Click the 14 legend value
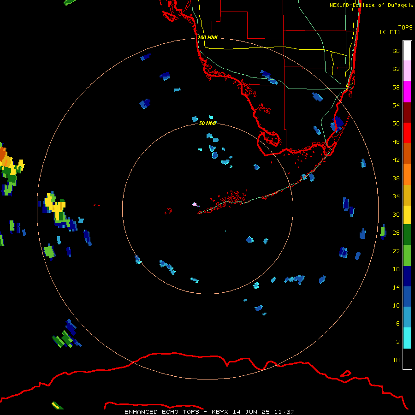This screenshot has height=415, width=415. pos(396,287)
